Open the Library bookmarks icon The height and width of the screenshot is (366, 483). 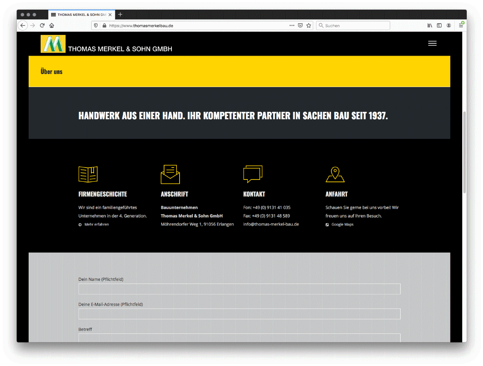pos(430,26)
